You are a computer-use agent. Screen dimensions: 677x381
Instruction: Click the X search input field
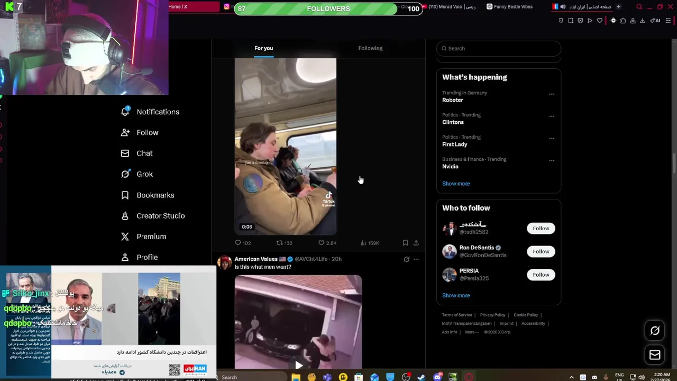click(499, 49)
